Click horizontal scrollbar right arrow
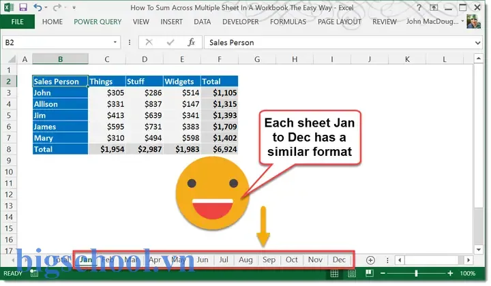This screenshot has height=286, width=491. point(468,260)
